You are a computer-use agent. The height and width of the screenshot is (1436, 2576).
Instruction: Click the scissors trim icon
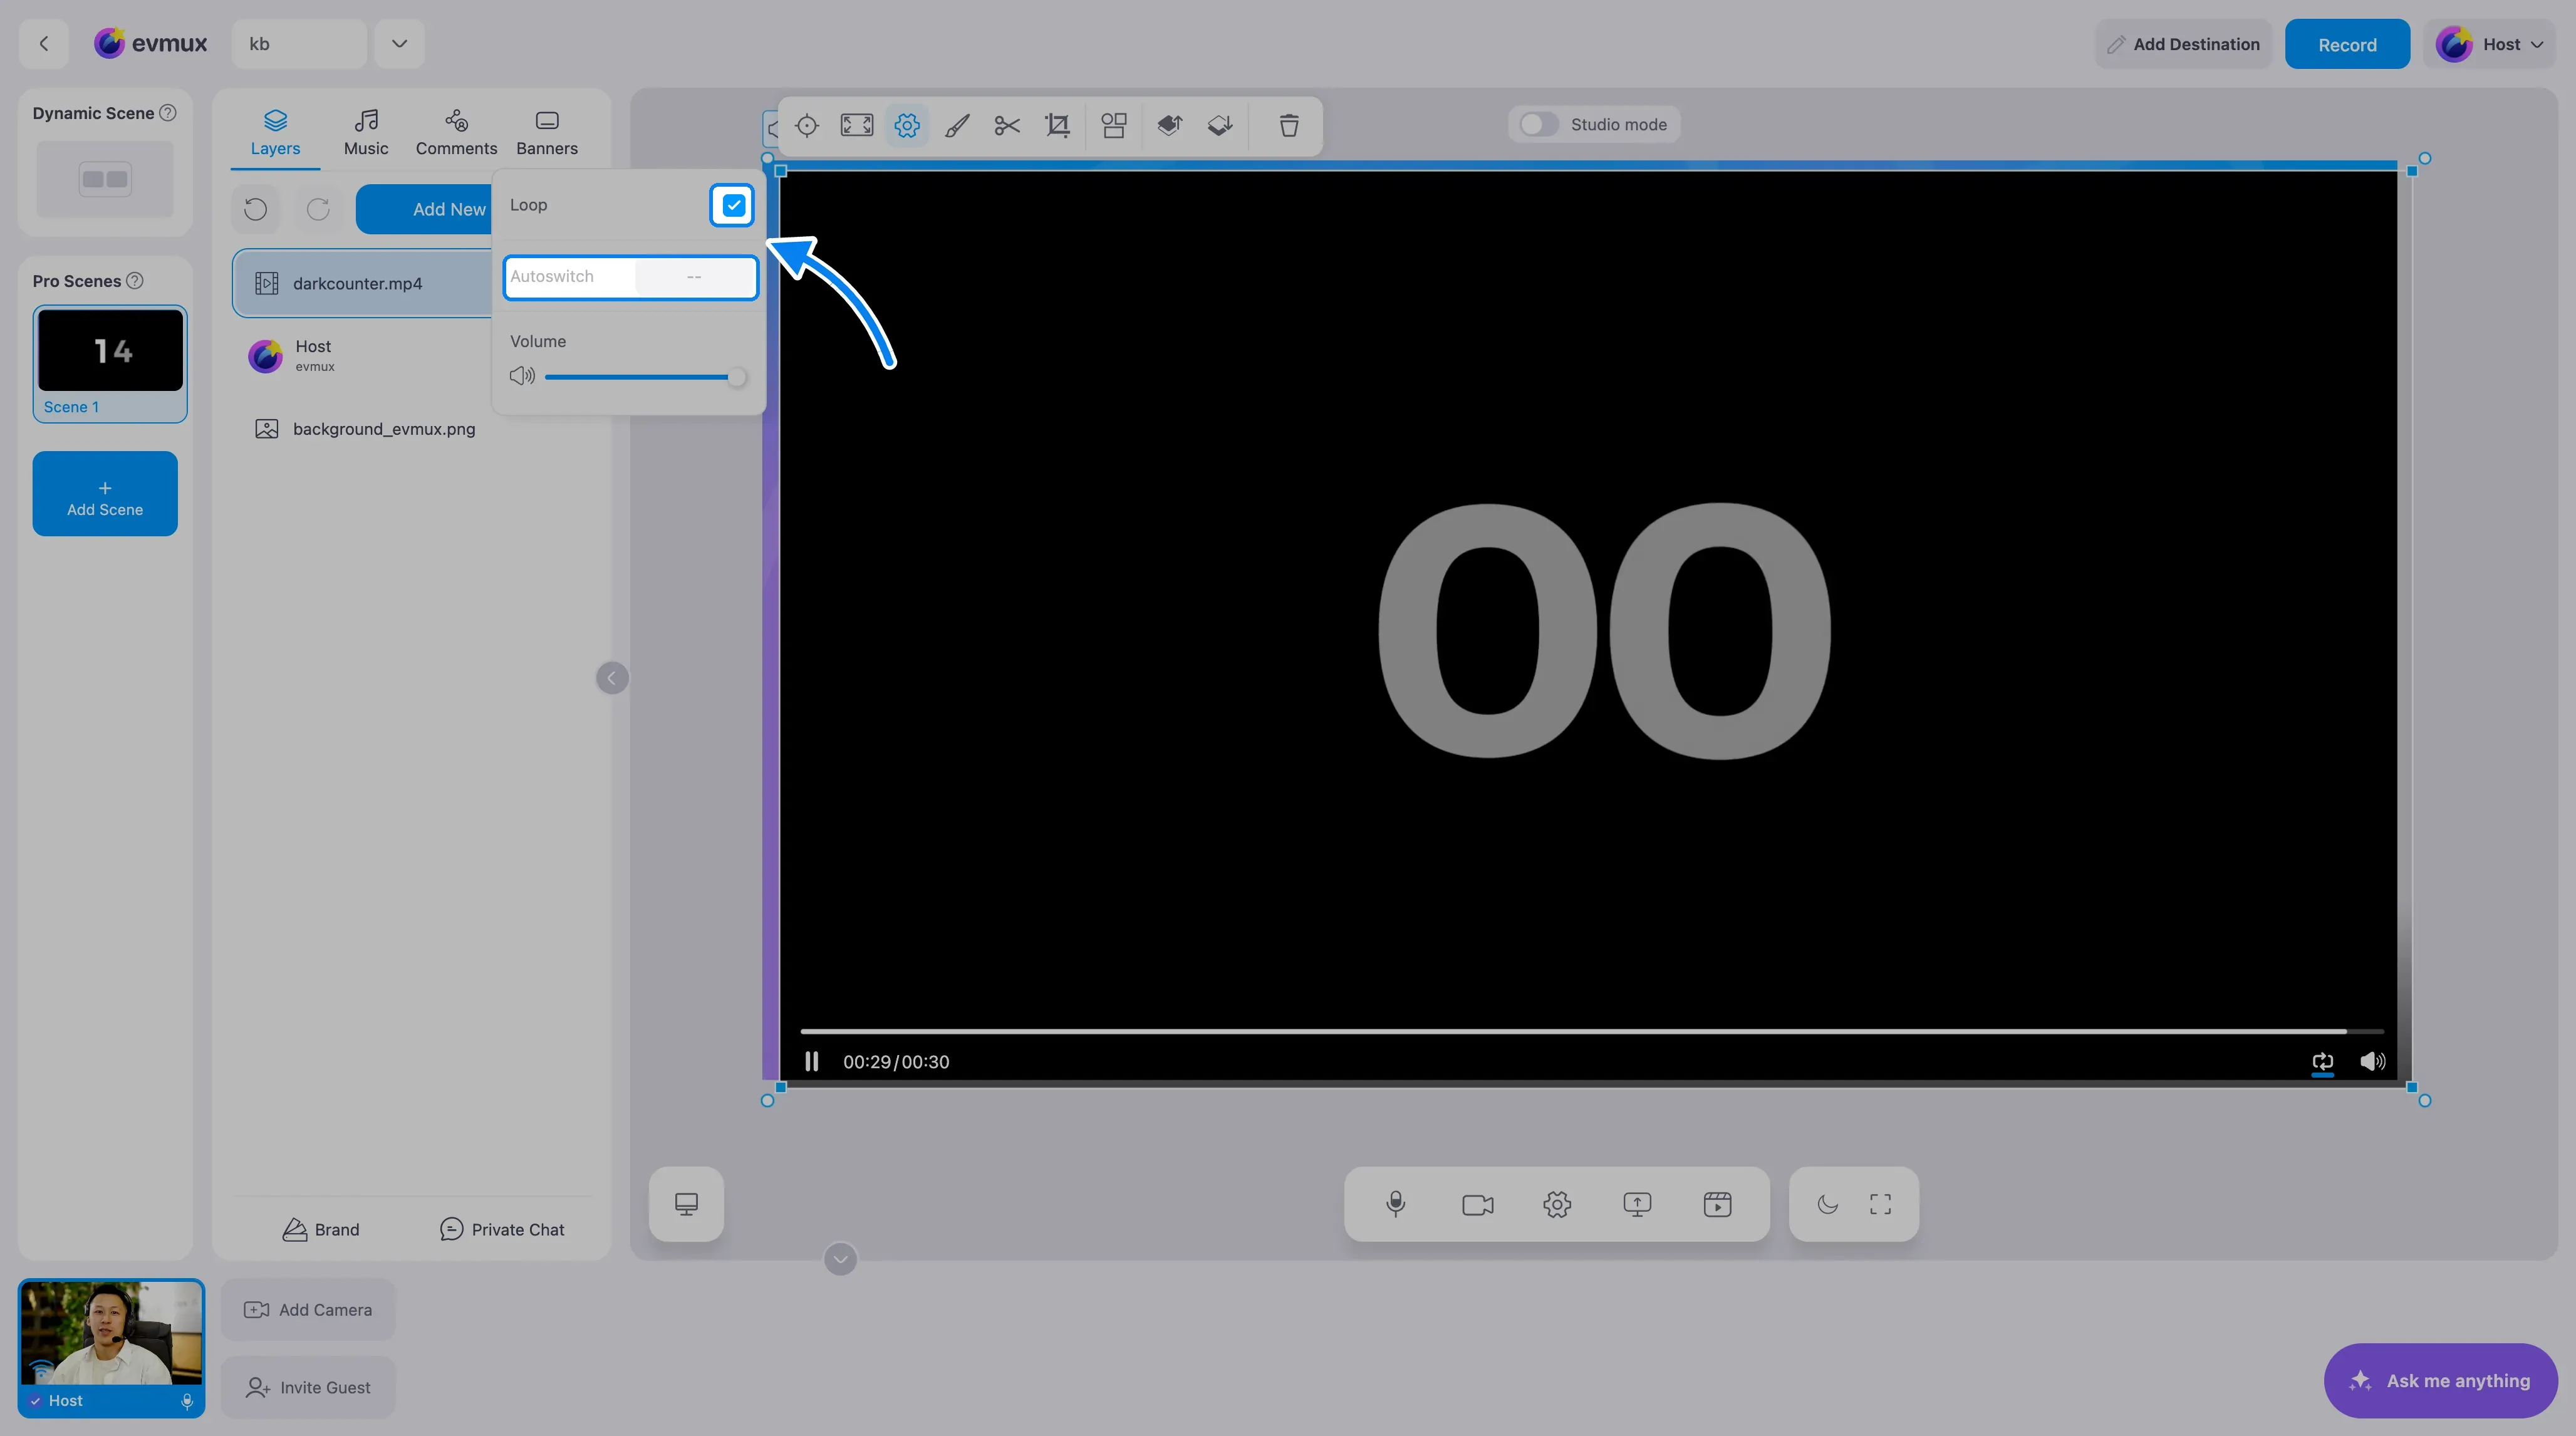tap(1007, 125)
